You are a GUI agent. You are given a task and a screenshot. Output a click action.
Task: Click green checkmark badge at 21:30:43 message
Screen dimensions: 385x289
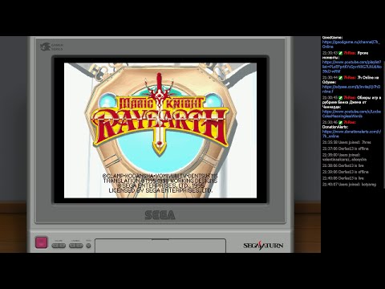click(x=340, y=53)
